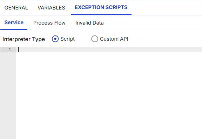Open the Service sub-tab

tap(14, 22)
